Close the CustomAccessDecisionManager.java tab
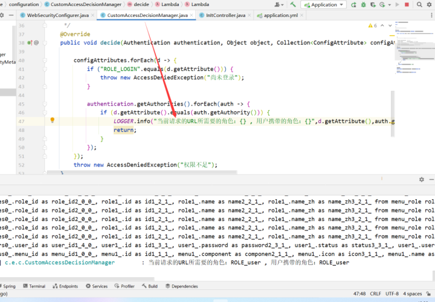The image size is (435, 302). [192, 15]
